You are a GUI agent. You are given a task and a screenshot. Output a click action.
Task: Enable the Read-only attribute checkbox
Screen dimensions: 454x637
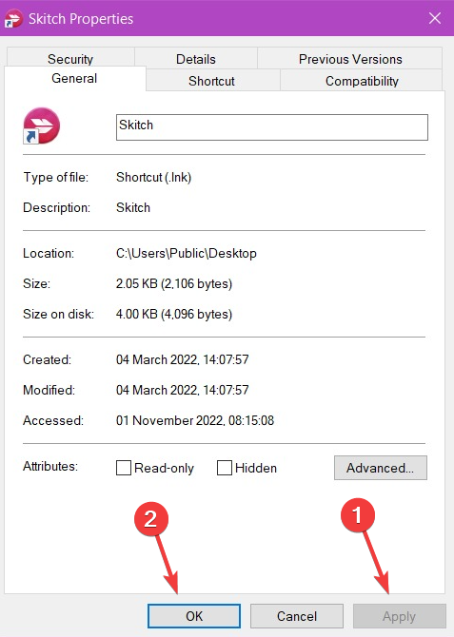124,468
